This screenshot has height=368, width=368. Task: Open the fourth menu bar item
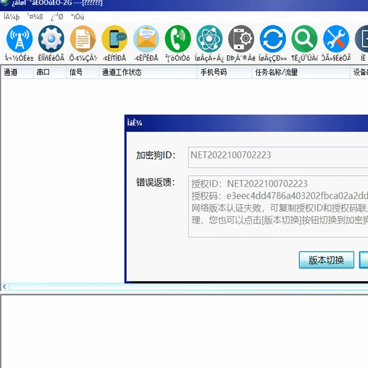coord(77,17)
